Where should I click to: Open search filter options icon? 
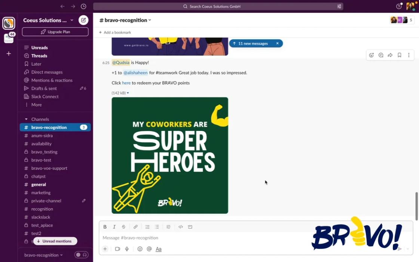click(x=339, y=6)
